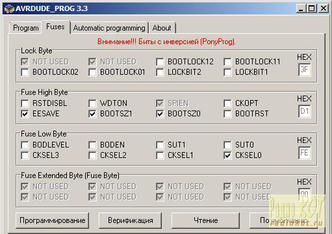Click the red Внимание!!! warning text

coord(166,42)
